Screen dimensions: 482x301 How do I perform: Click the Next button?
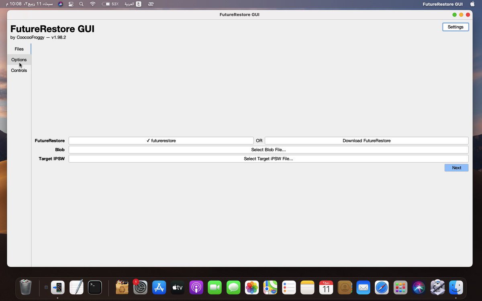(x=456, y=168)
